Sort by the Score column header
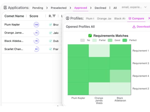This screenshot has height=112, width=150. click(34, 16)
